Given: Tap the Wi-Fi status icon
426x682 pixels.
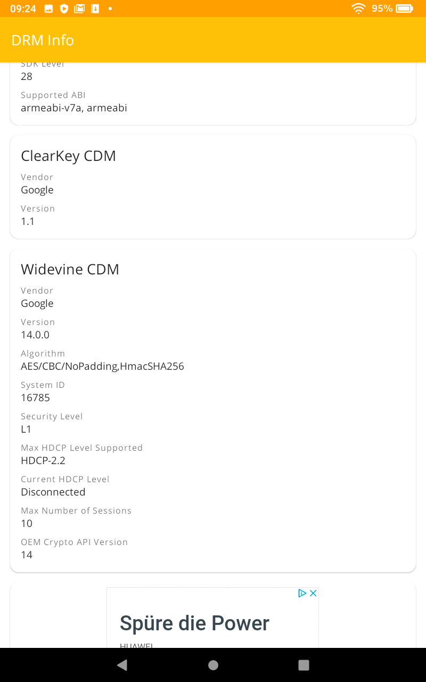Looking at the screenshot, I should pos(358,9).
